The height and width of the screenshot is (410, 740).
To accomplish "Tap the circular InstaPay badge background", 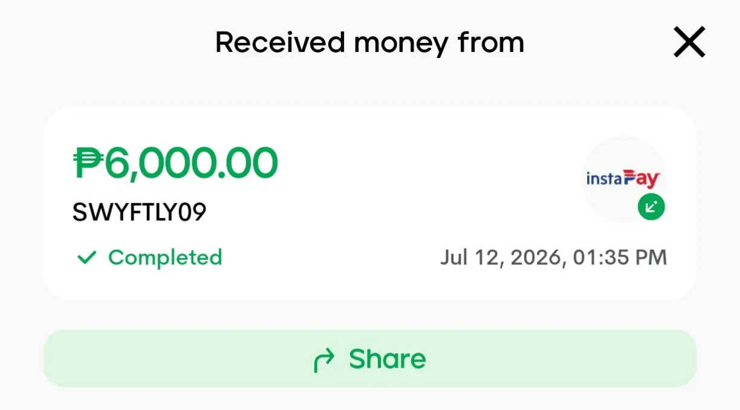I will [623, 179].
